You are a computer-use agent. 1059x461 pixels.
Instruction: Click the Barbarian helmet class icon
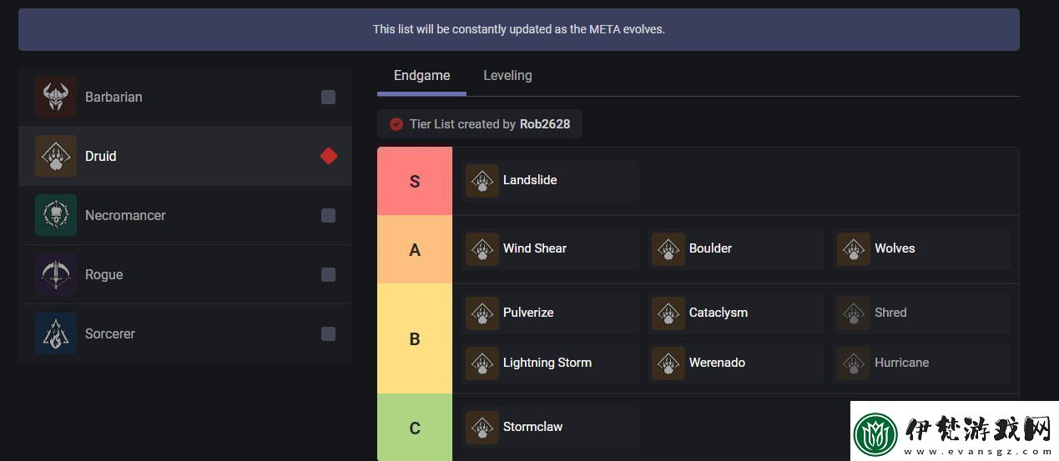[x=56, y=97]
